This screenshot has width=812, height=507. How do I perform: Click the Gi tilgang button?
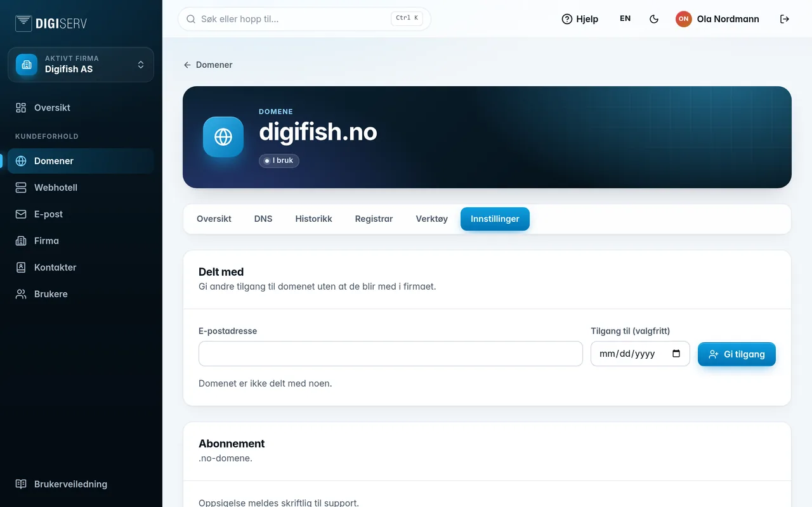point(737,354)
